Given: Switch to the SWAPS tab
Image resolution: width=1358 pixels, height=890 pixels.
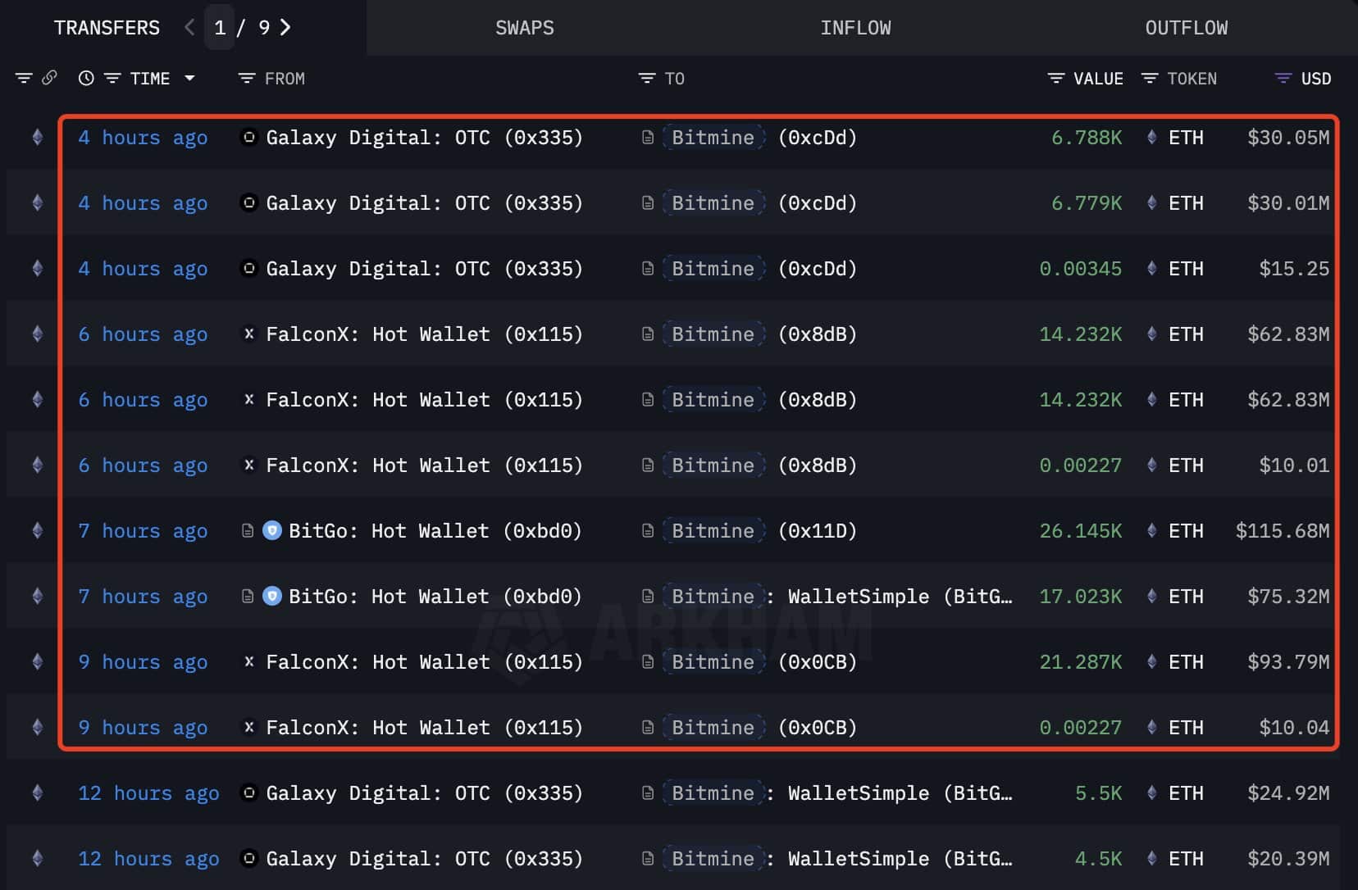Looking at the screenshot, I should pyautogui.click(x=524, y=27).
